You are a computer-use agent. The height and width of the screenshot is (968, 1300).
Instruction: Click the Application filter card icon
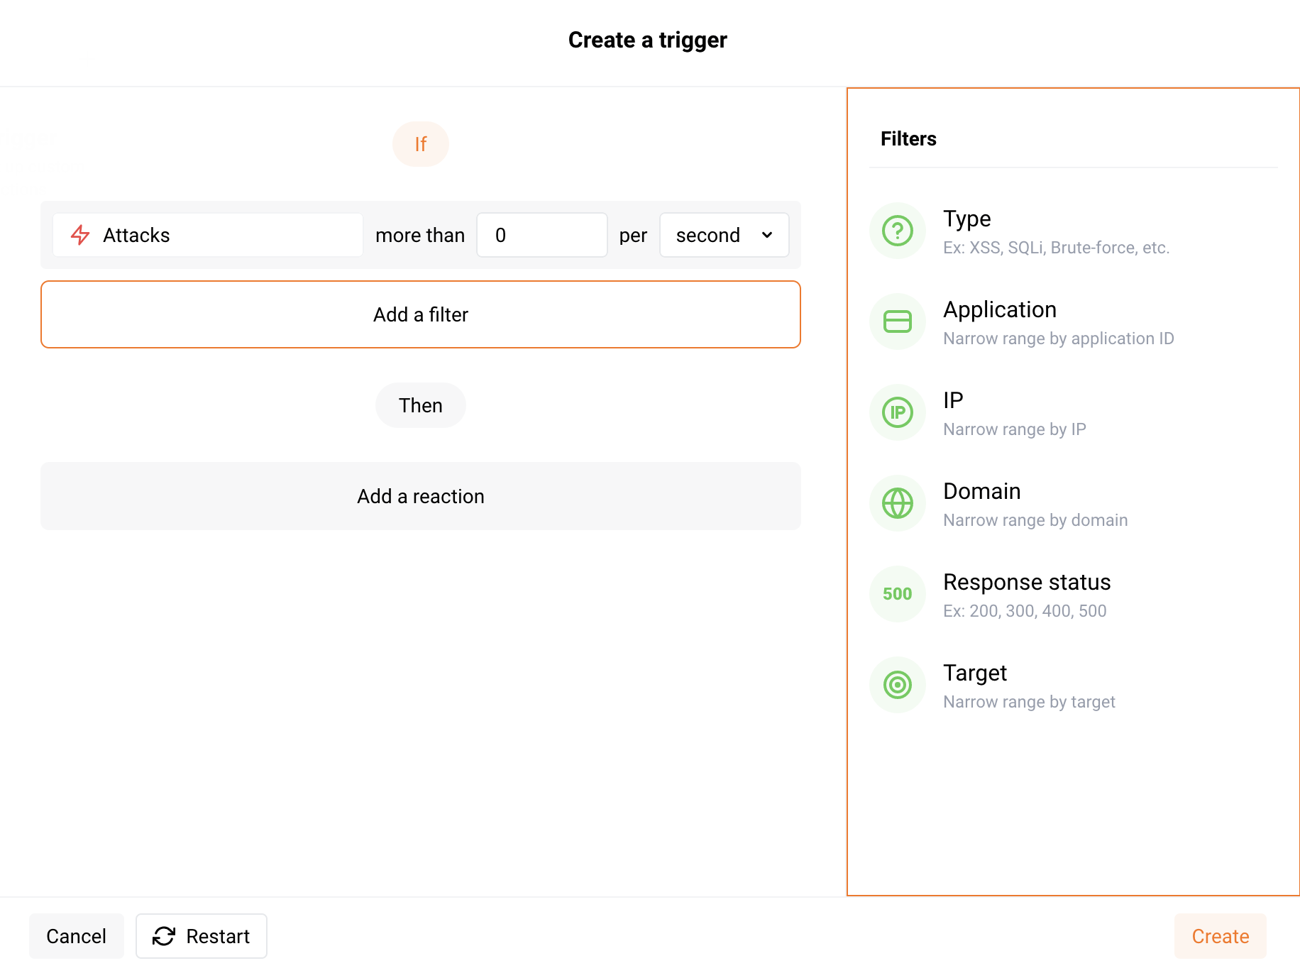897,321
